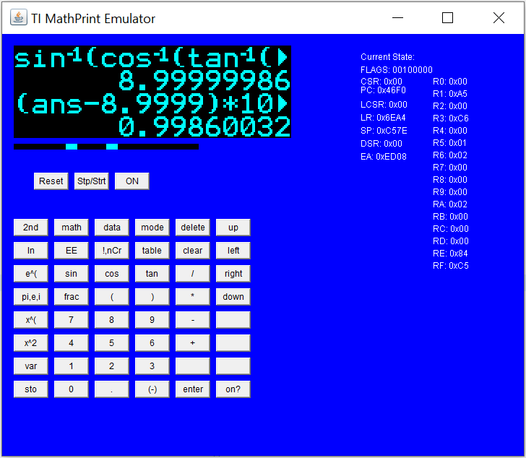Hit the delete key
This screenshot has height=458, width=526.
pos(192,228)
